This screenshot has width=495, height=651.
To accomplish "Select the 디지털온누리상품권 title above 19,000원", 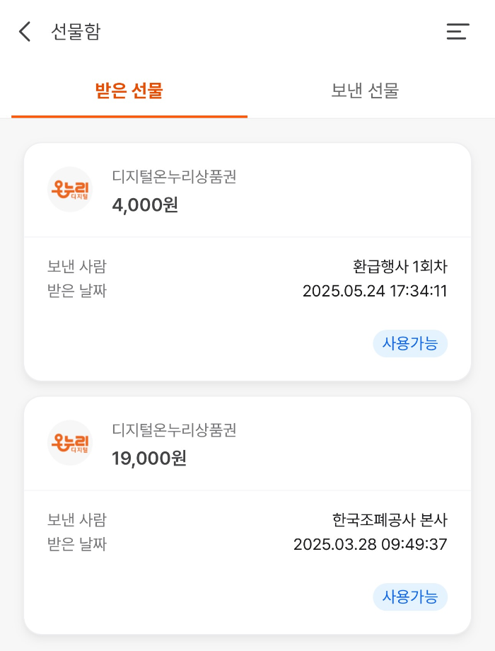I will tap(174, 430).
